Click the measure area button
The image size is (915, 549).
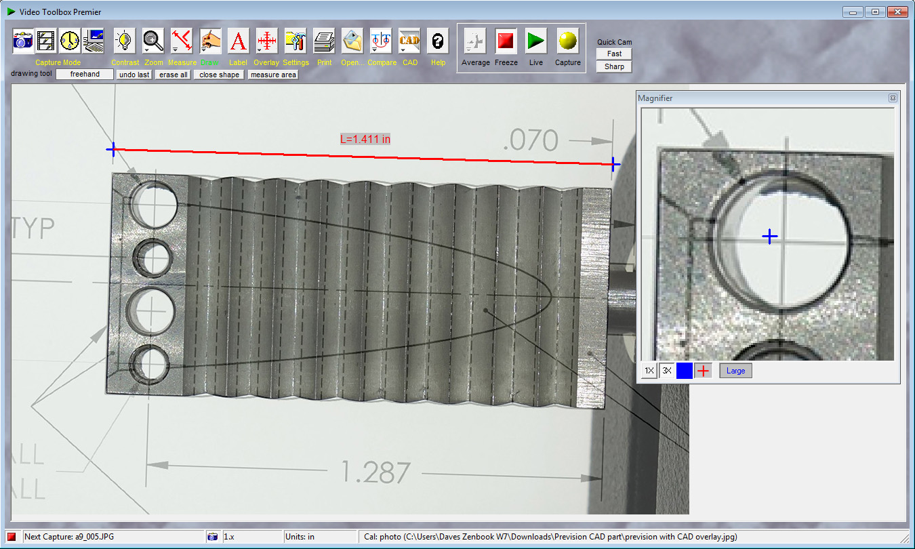273,75
